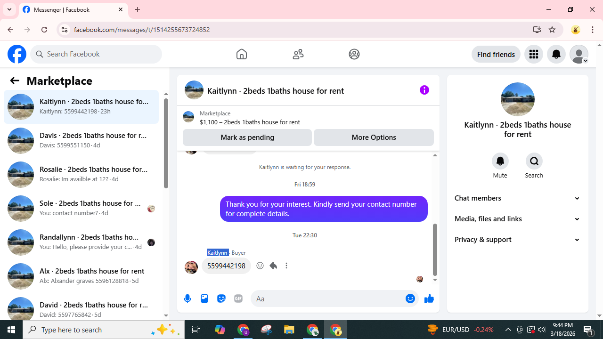Click Windows taskbar search box
This screenshot has height=339, width=603.
(x=104, y=330)
